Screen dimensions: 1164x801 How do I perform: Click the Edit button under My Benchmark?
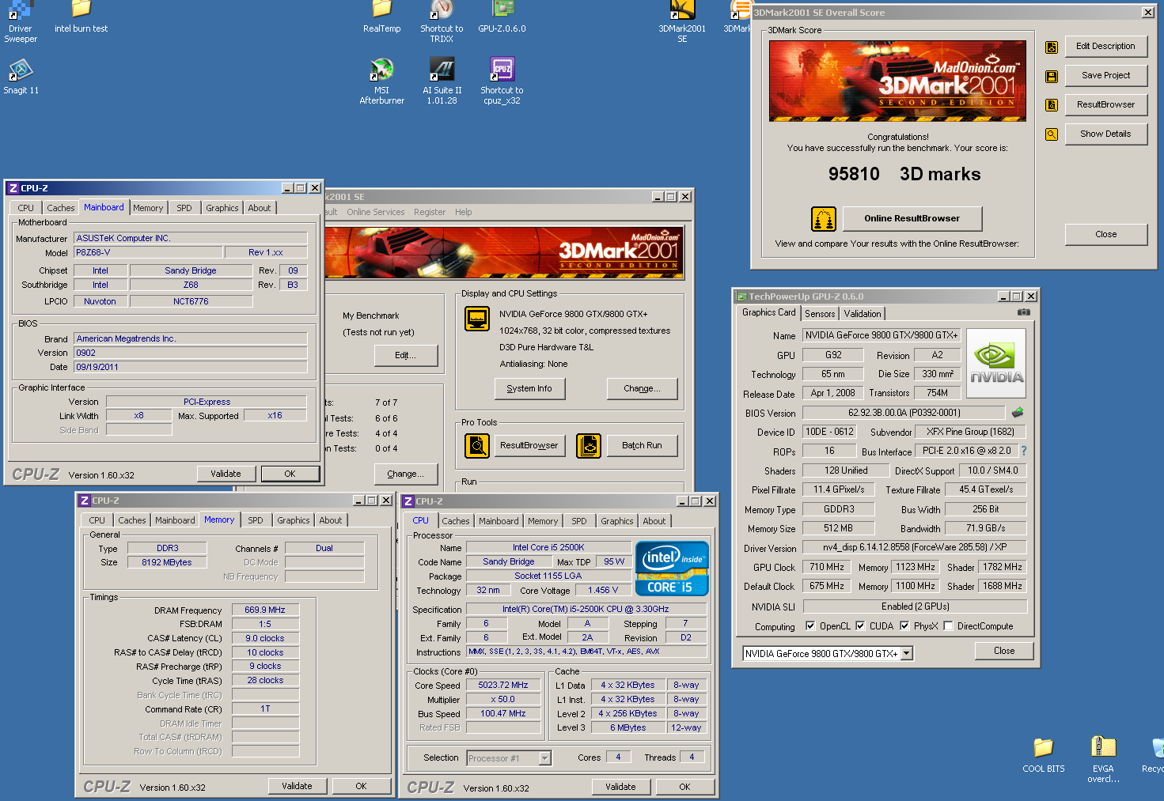point(406,356)
